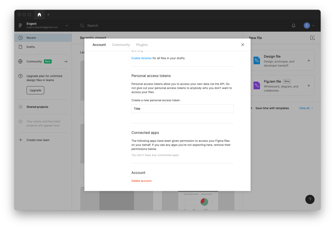Click the Design file card title
This screenshot has width=335, height=229.
pos(272,56)
